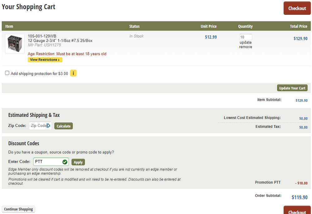Click the shipping protection $3.00 label text

click(x=39, y=74)
